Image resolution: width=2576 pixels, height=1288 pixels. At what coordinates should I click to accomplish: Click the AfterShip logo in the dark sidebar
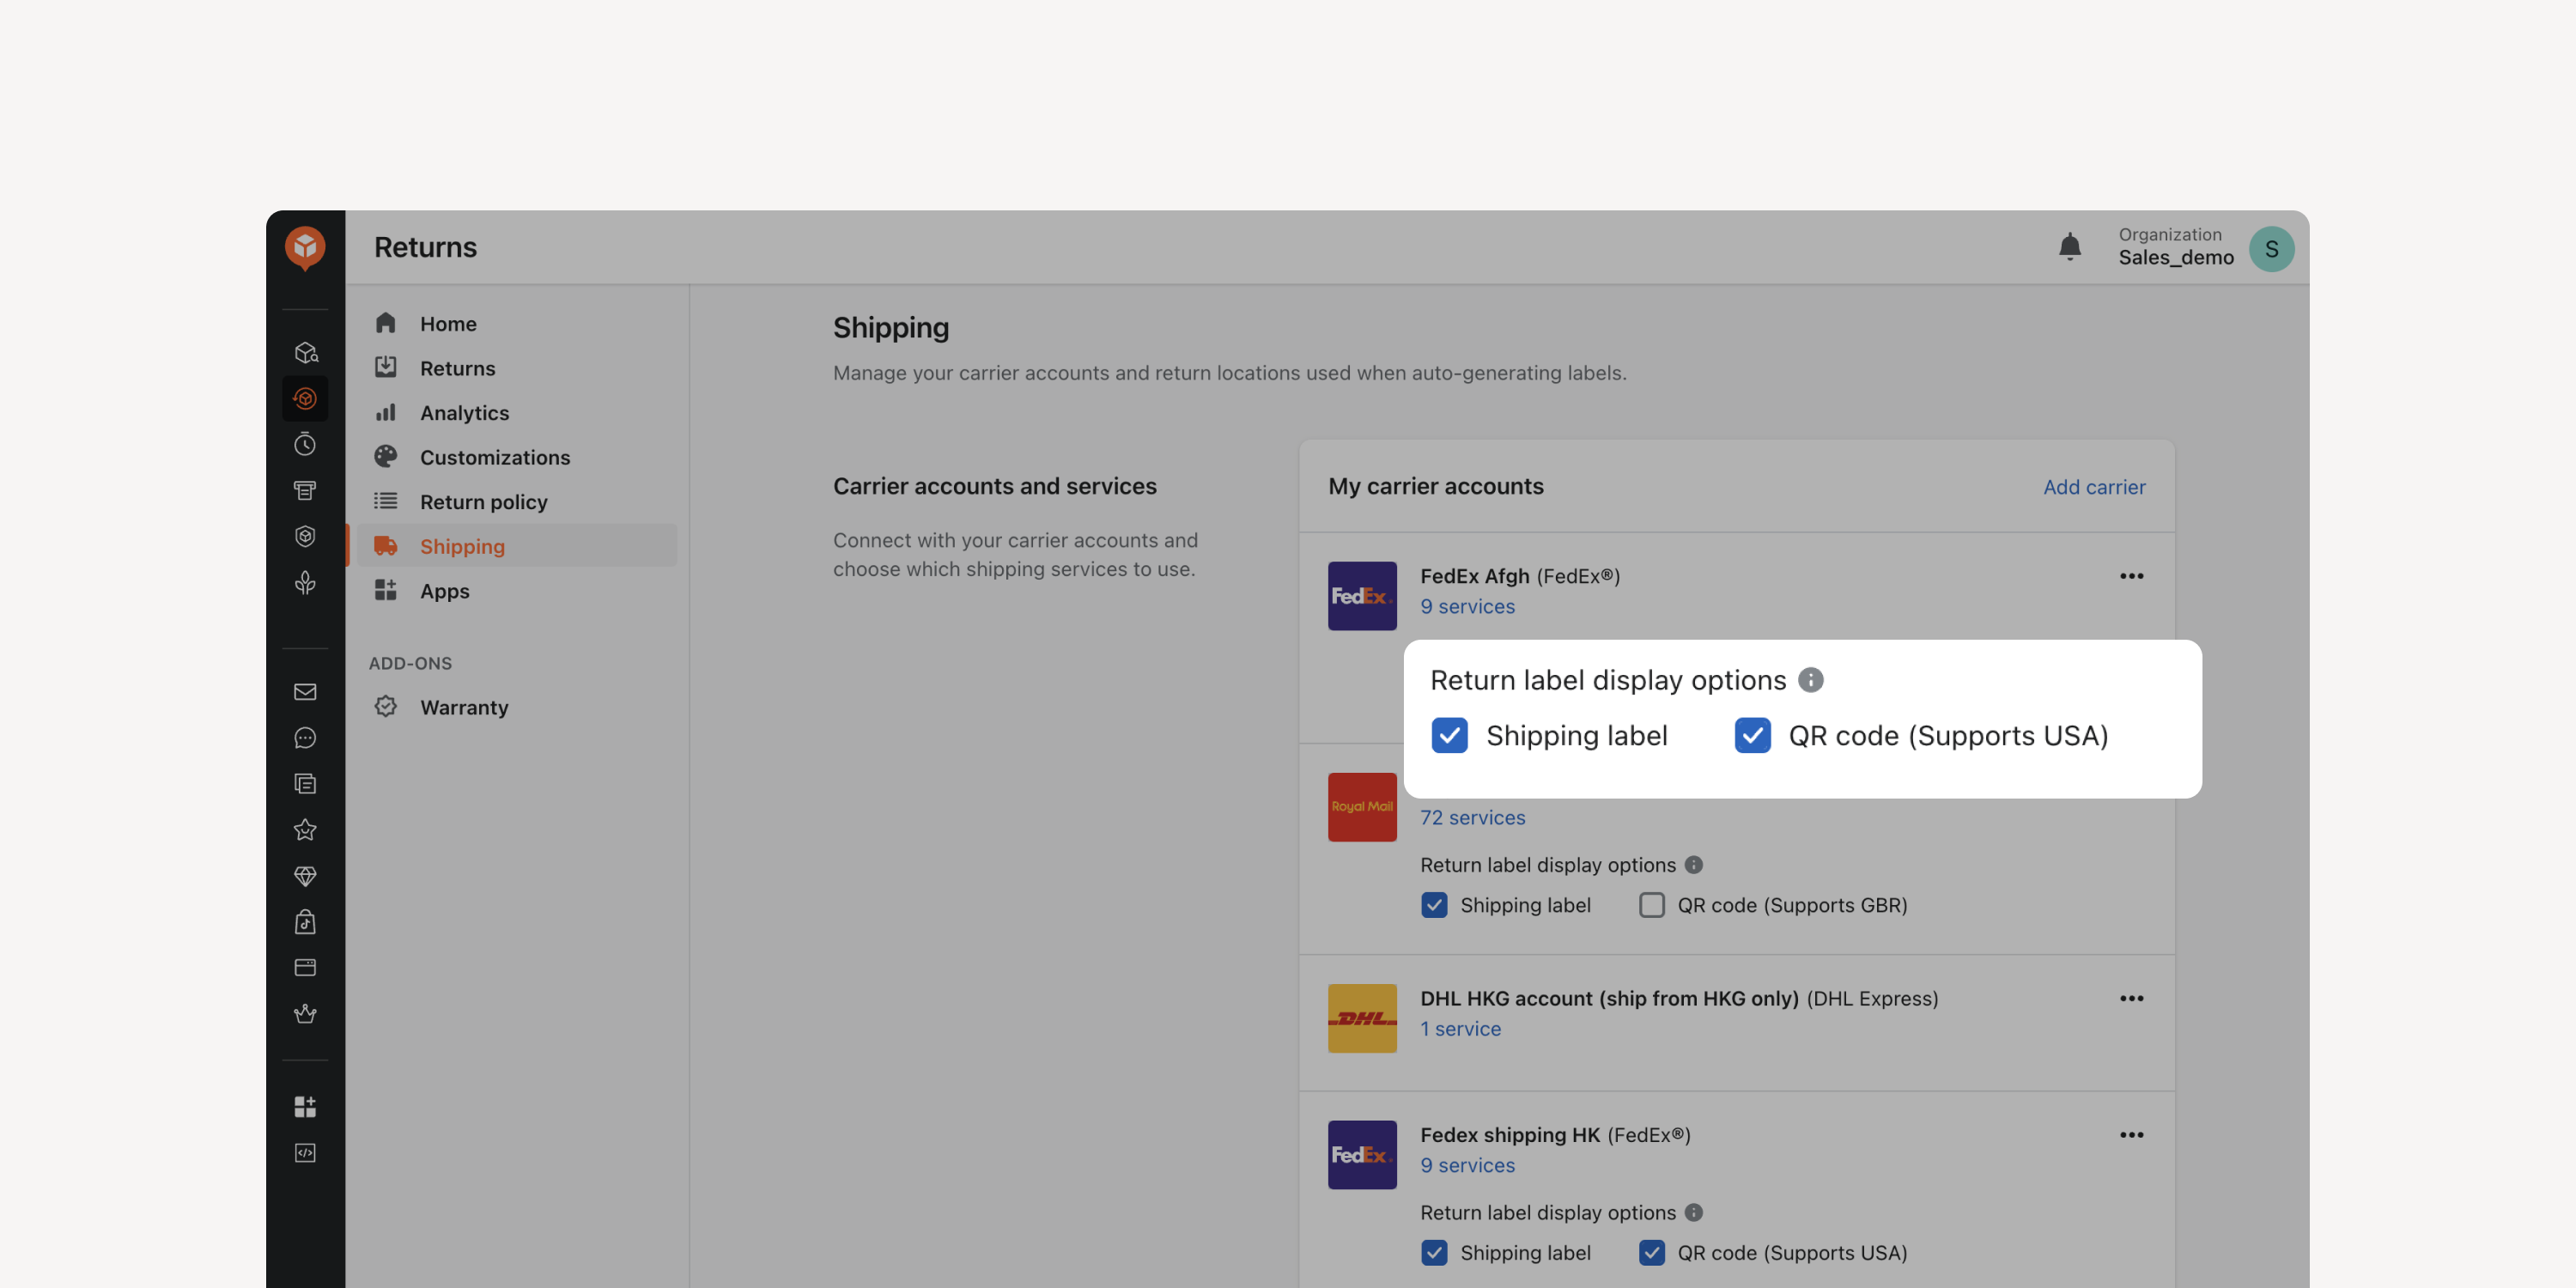pos(305,247)
